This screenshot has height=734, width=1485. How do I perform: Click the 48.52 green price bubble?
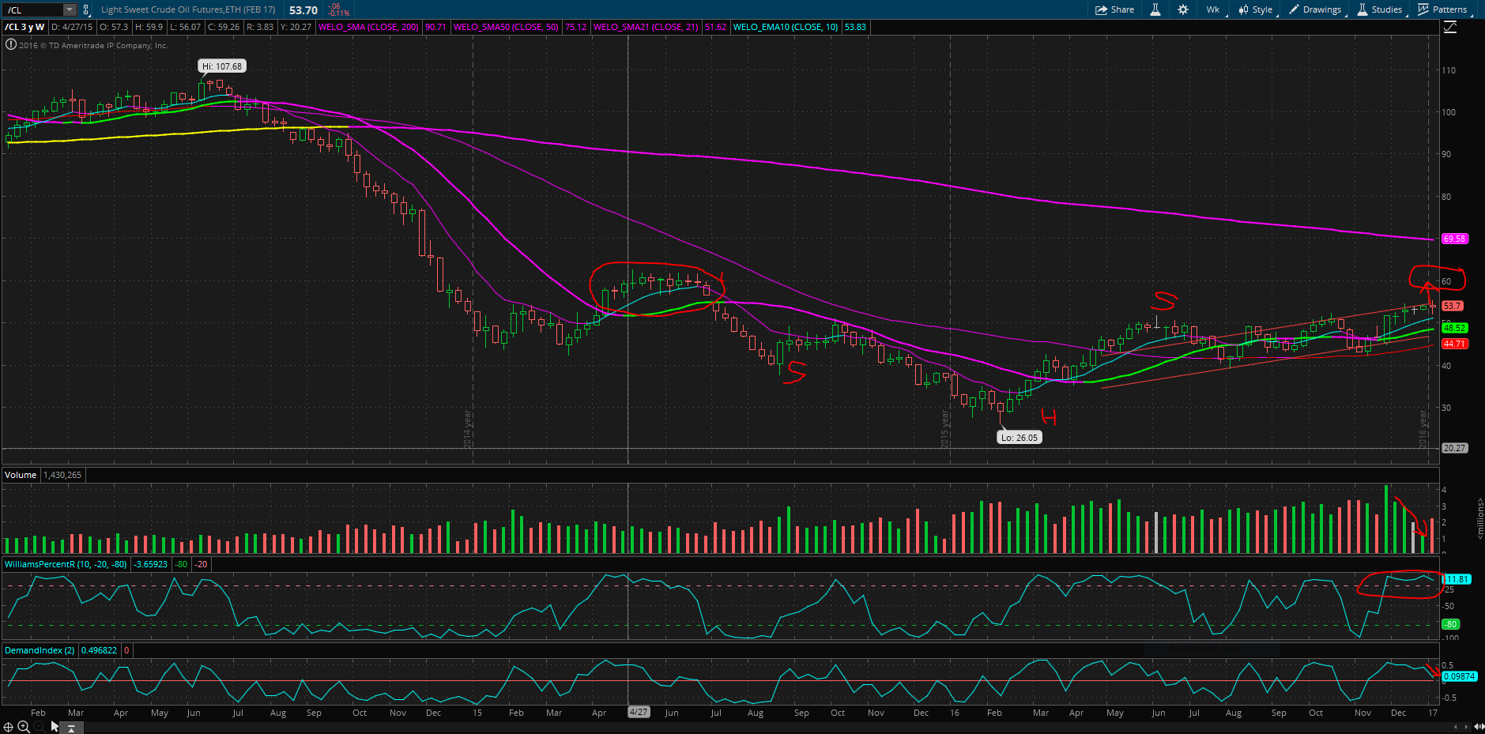pyautogui.click(x=1454, y=328)
